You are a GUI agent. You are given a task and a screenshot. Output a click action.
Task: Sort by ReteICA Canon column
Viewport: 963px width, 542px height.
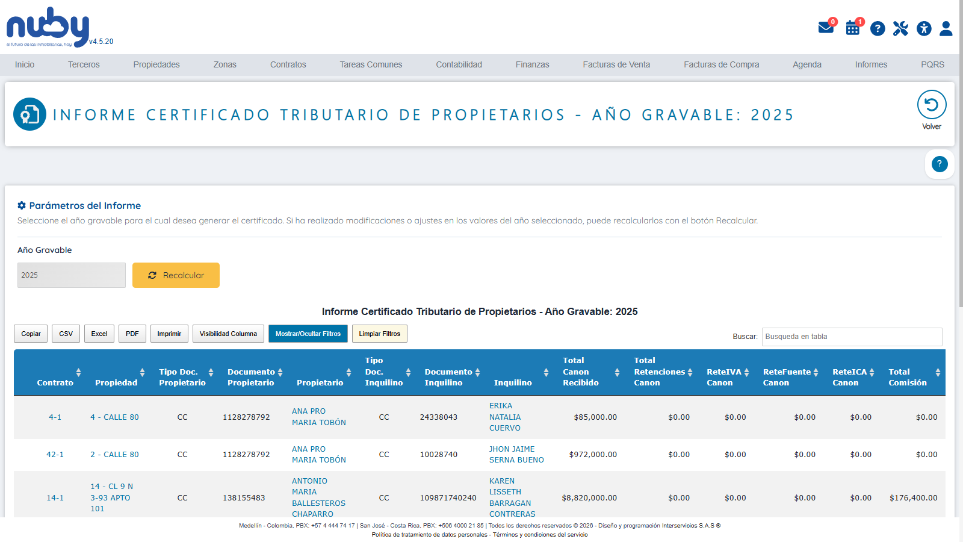pyautogui.click(x=872, y=372)
